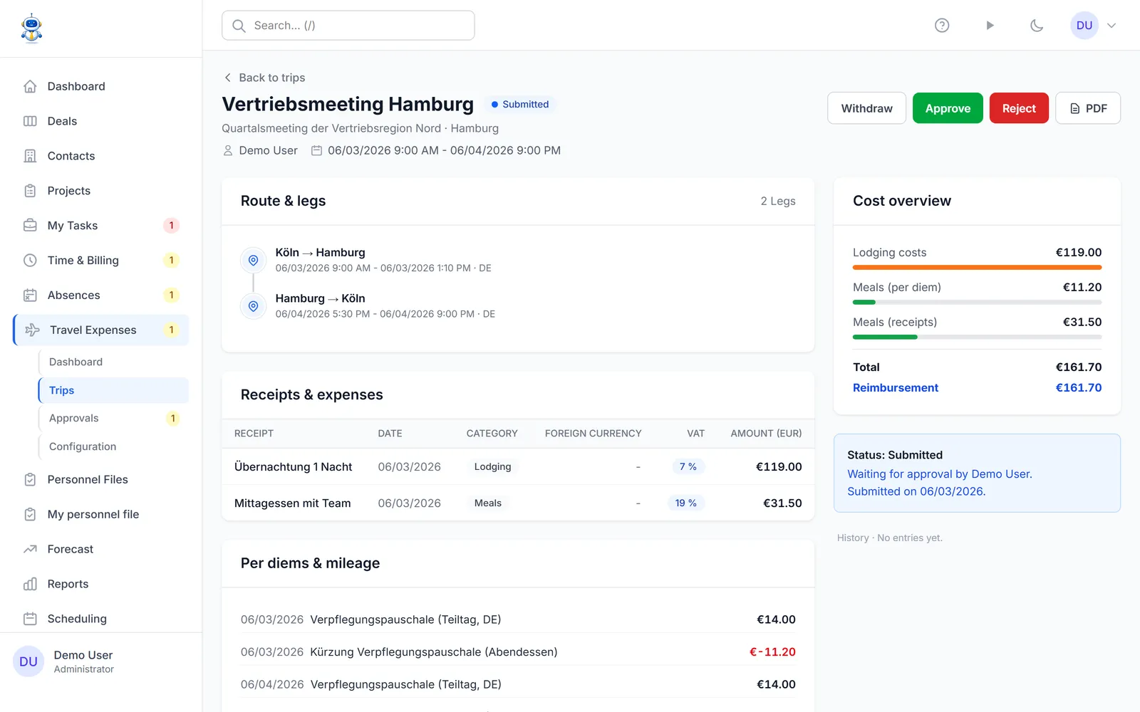1140x712 pixels.
Task: Reject the trip
Action: point(1019,108)
